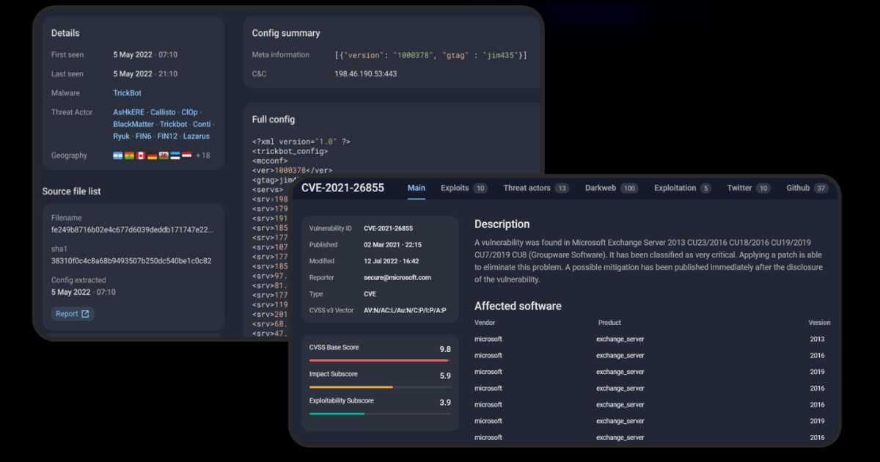Viewport: 880px width, 462px height.
Task: Open the Lazarus threat actor link
Action: [x=196, y=136]
